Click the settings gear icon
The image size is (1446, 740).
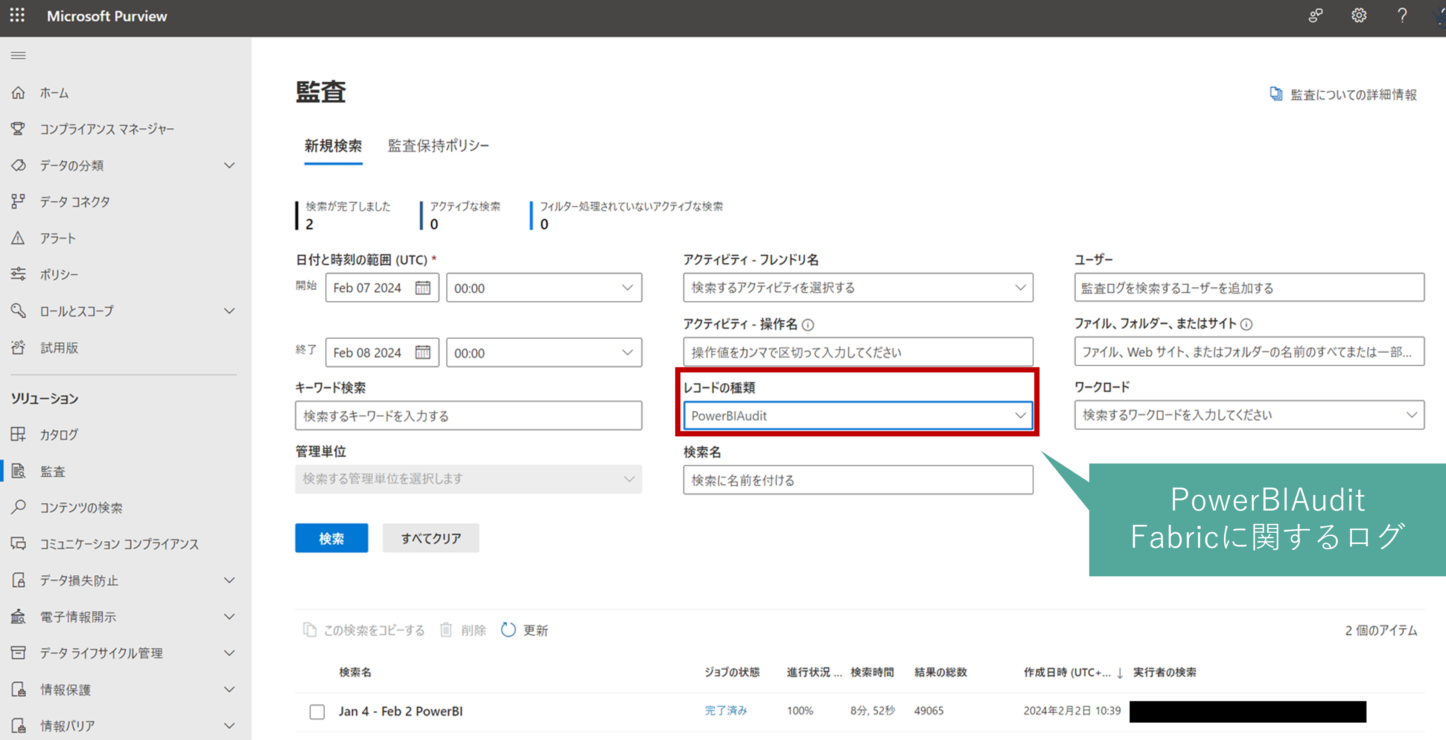[x=1358, y=15]
